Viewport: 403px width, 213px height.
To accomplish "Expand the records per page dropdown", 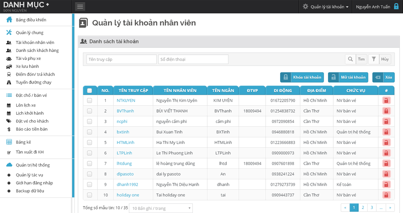I will 161,208.
